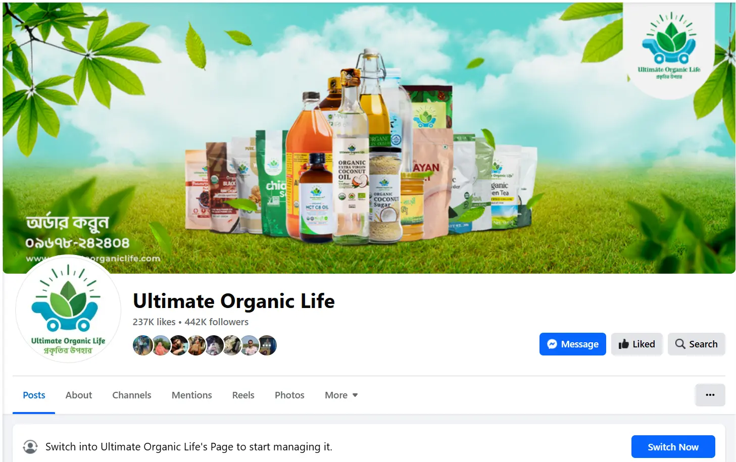Click the thumbs-up icon on Liked
The width and height of the screenshot is (736, 462).
(624, 344)
